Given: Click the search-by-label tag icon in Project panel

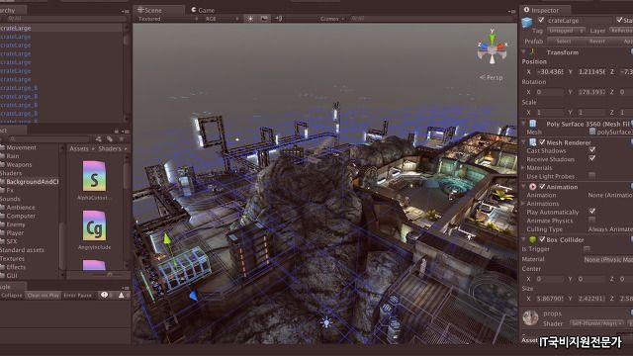Looking at the screenshot, I should click(x=110, y=139).
